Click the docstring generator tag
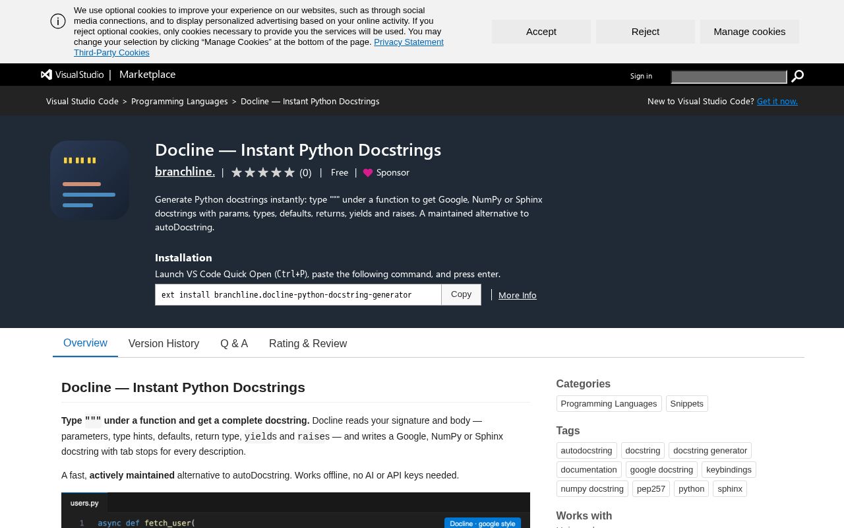This screenshot has height=528, width=844. click(x=710, y=451)
